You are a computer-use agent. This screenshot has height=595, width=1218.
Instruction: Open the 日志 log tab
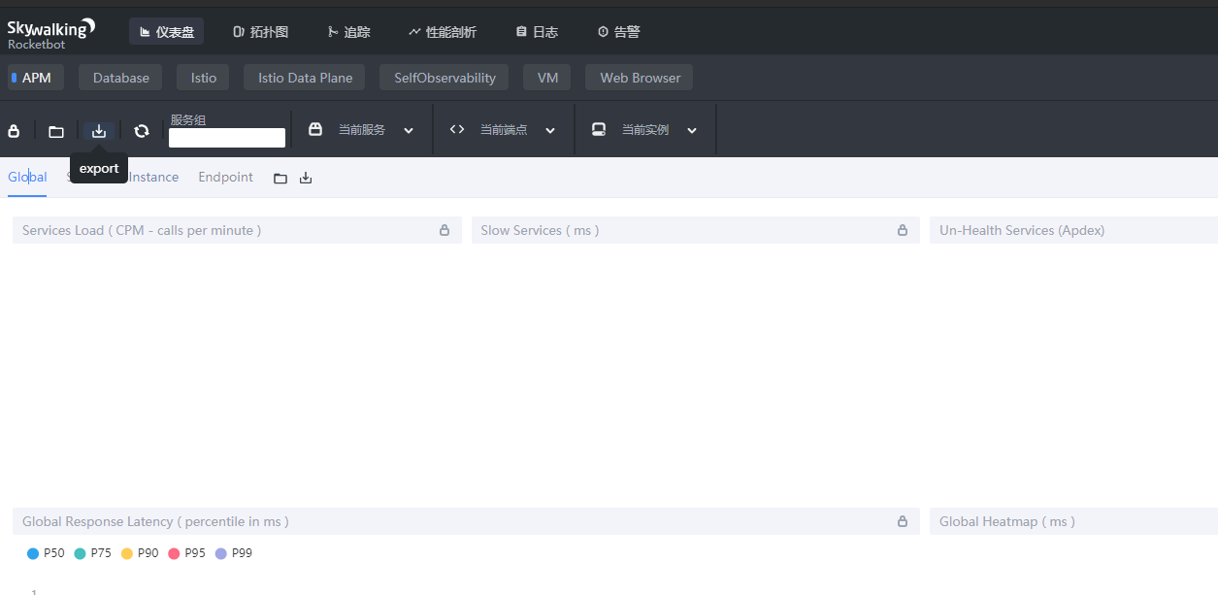pos(537,32)
